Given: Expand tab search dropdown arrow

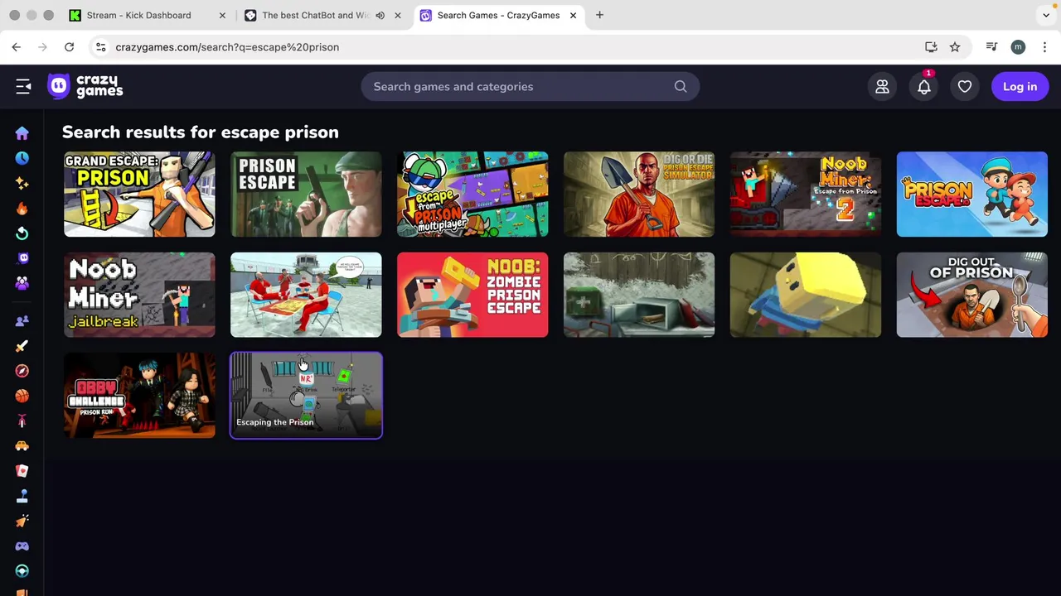Looking at the screenshot, I should click(x=1046, y=15).
